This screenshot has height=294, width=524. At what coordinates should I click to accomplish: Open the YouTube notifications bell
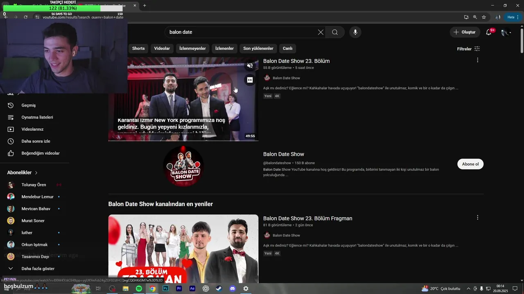pos(489,32)
